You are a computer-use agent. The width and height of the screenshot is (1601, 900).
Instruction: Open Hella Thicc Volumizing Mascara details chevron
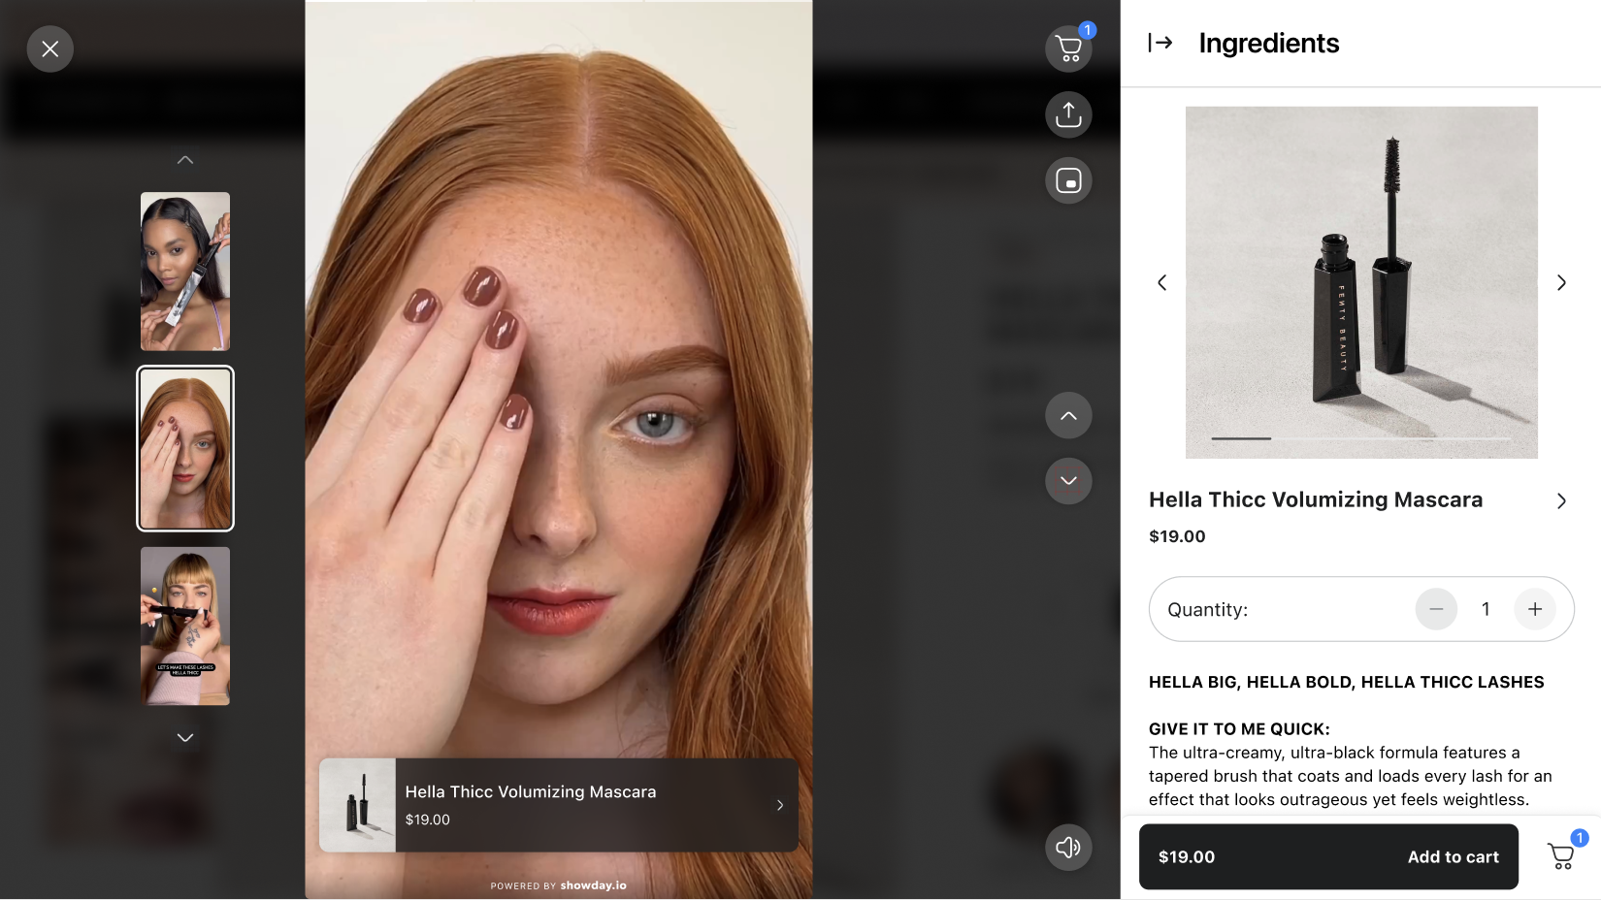pos(1561,500)
